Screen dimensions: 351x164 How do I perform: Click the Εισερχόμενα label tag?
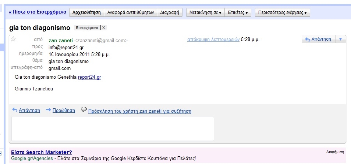click(x=87, y=28)
